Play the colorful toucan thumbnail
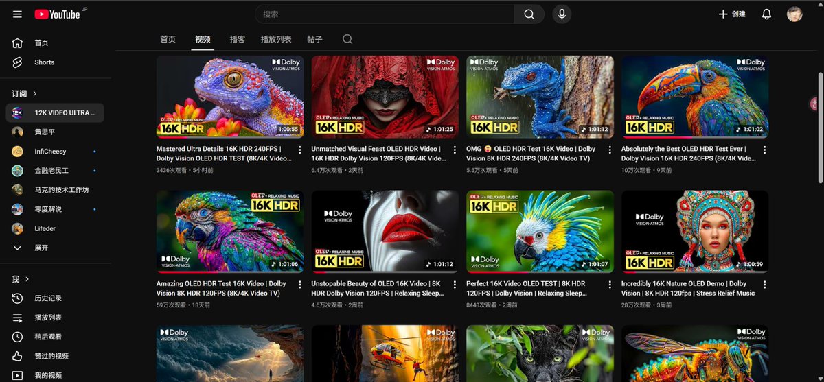Image resolution: width=824 pixels, height=382 pixels. (x=695, y=97)
